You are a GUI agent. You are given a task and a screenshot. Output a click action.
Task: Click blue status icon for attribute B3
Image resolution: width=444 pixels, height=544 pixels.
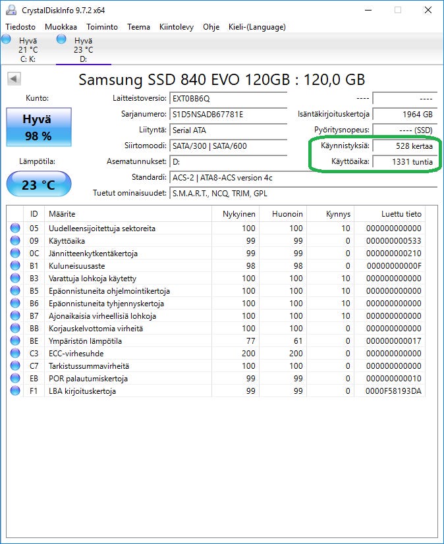[x=15, y=278]
